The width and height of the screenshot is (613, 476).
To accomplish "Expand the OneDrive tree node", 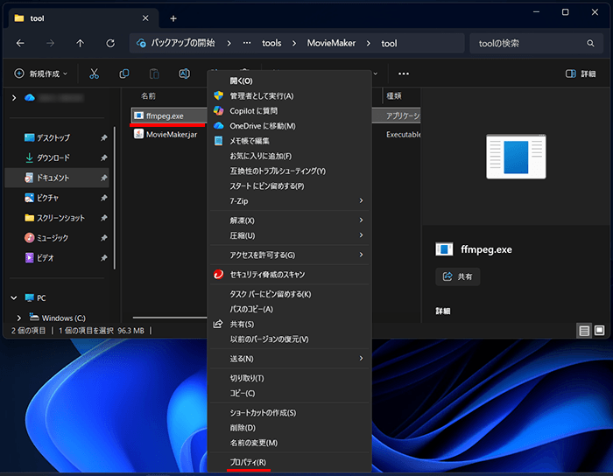I will pyautogui.click(x=14, y=98).
